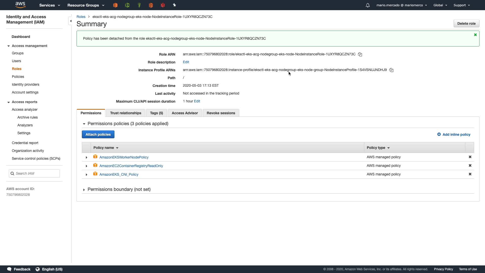
Task: Copy the Instance Profile ARN with the copy icon
Action: pos(391,70)
